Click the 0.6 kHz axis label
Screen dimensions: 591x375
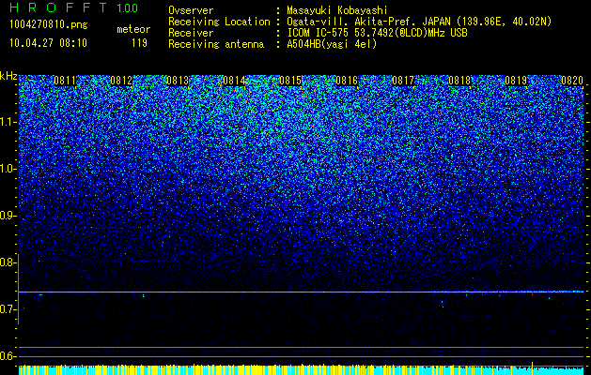pyautogui.click(x=8, y=356)
